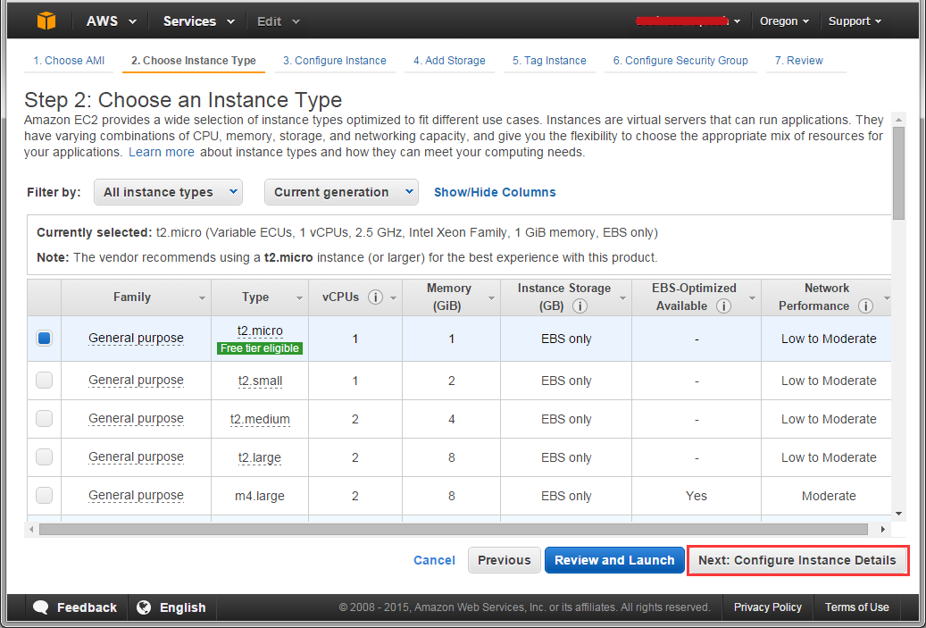Go to the 4. Add Storage step

(449, 60)
